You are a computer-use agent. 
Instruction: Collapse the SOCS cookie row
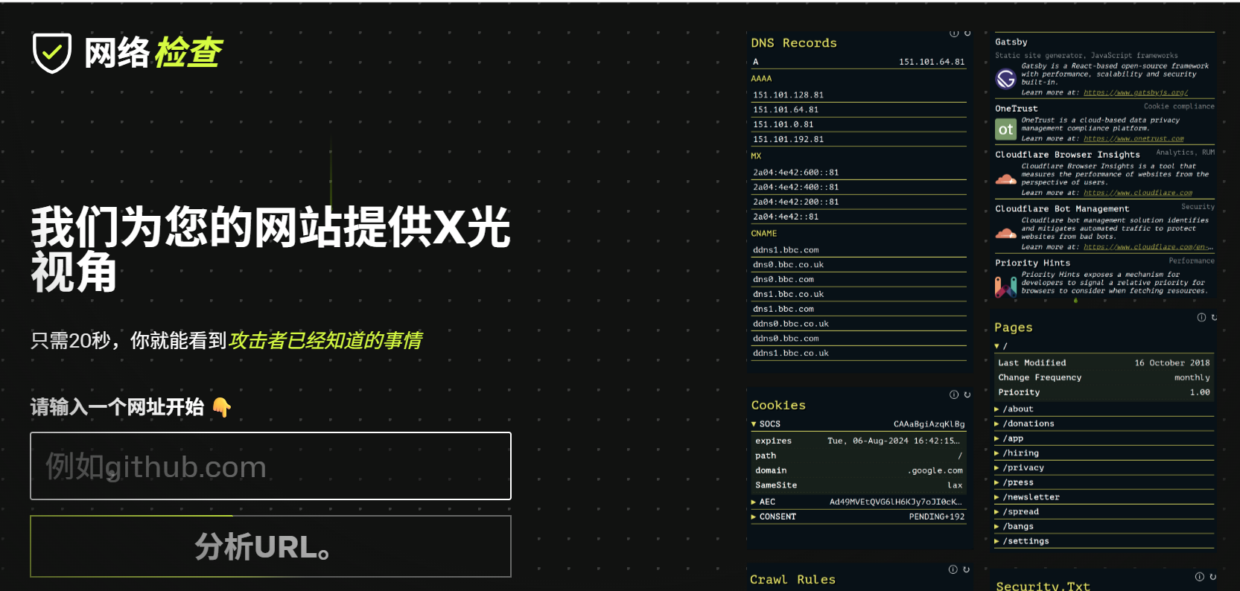(x=754, y=424)
